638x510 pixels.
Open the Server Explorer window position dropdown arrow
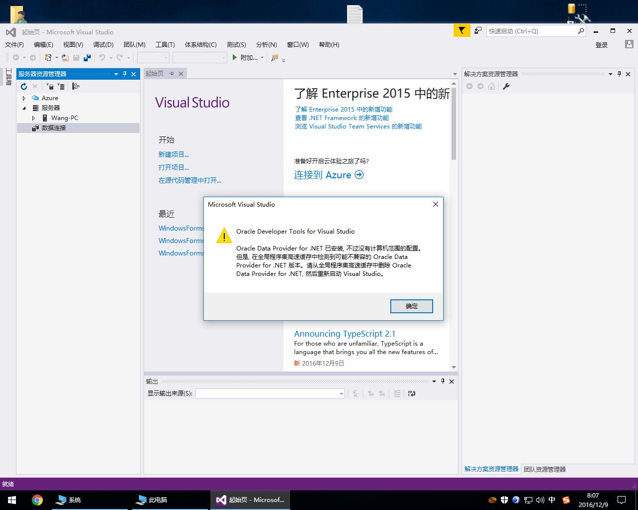(116, 74)
